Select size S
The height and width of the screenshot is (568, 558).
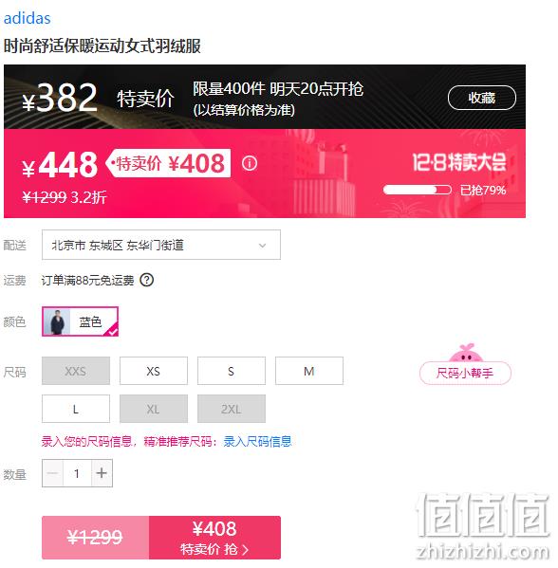232,371
